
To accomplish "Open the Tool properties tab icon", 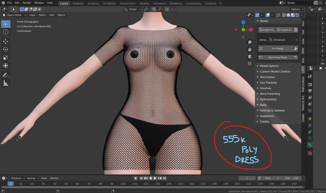I will coord(310,76).
